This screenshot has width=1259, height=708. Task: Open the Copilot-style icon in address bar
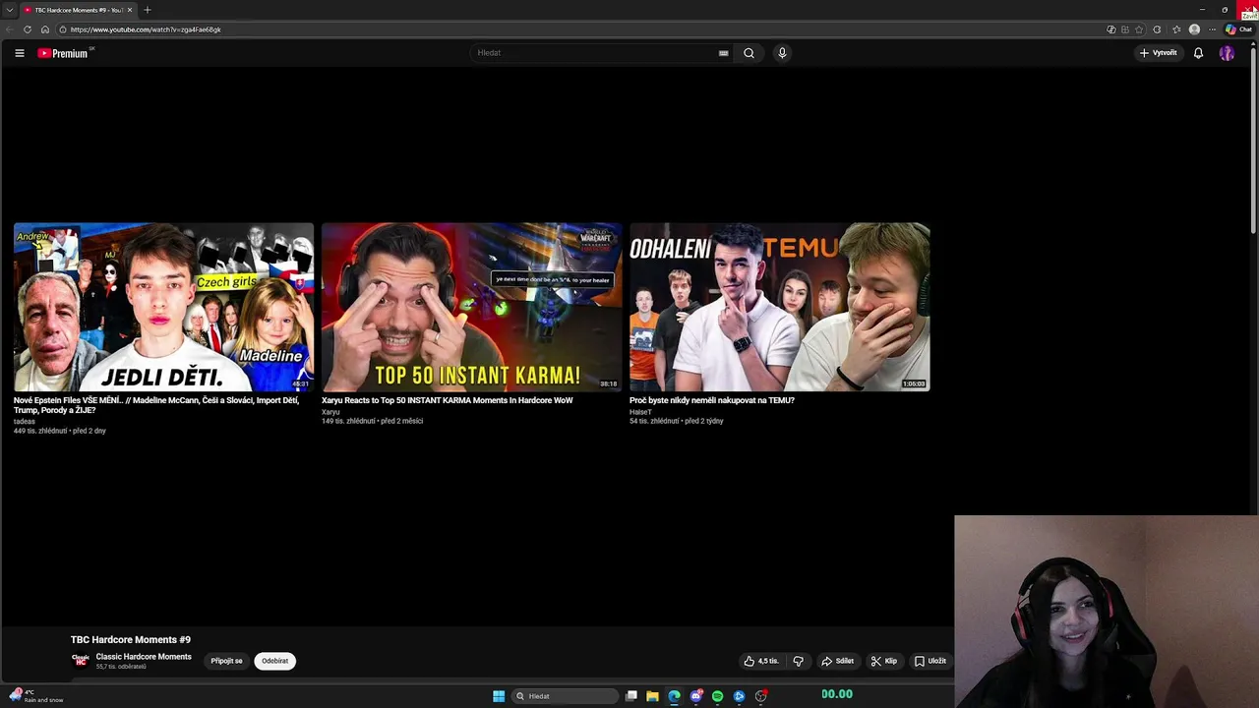click(1111, 29)
